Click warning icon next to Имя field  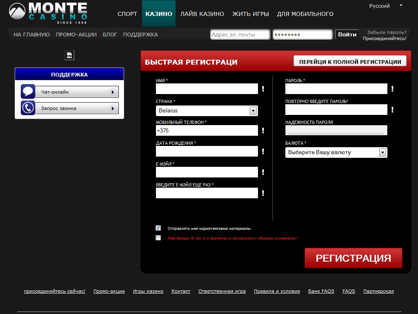[x=263, y=89]
